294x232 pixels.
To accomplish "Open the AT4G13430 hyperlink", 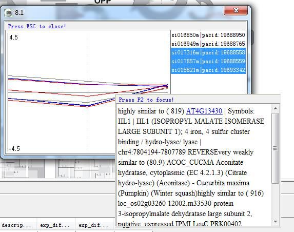I will click(204, 111).
